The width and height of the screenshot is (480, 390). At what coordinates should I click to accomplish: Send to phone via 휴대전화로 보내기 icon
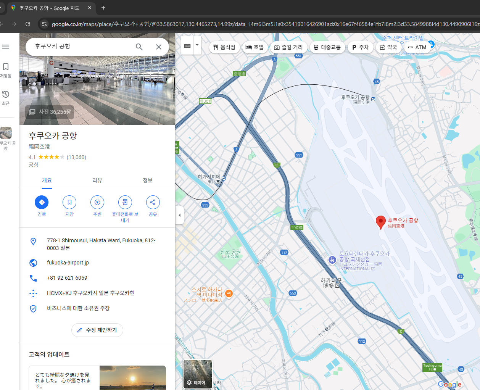(x=125, y=202)
